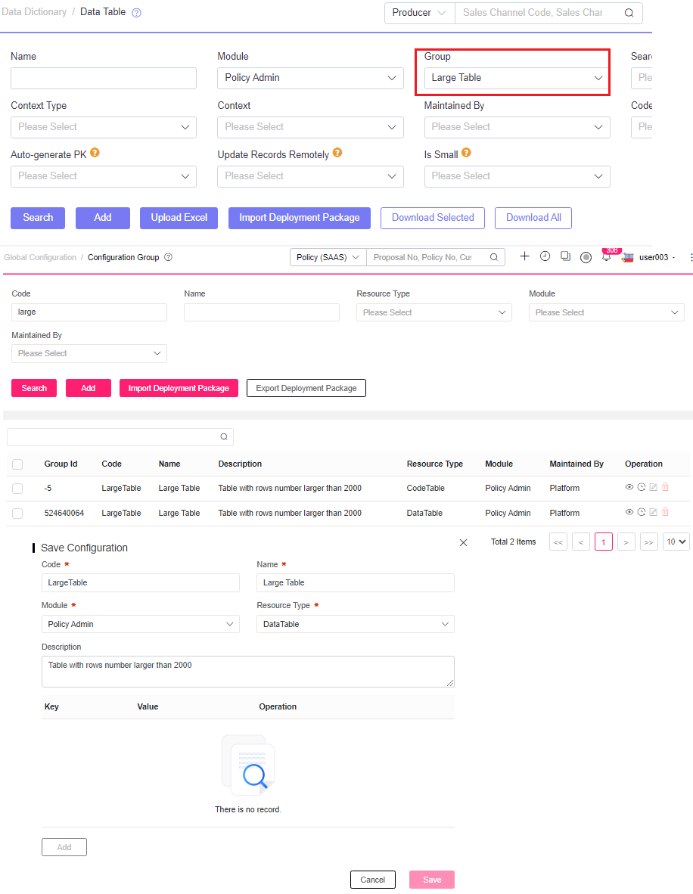Click the Data Dictionary breadcrumb
Viewport: 693px width, 894px height.
(x=36, y=13)
